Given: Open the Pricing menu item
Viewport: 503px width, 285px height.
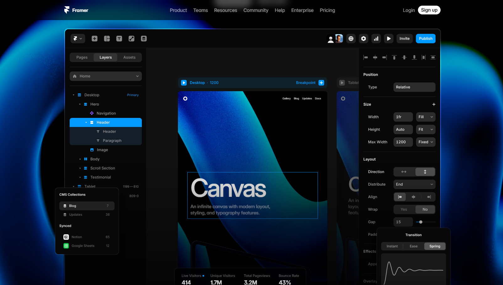Looking at the screenshot, I should (327, 10).
